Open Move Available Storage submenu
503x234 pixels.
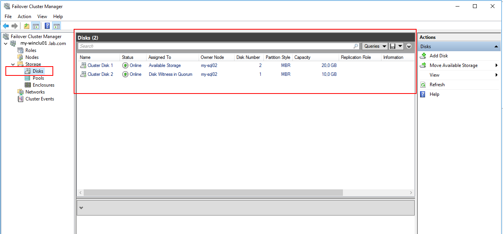pos(459,65)
